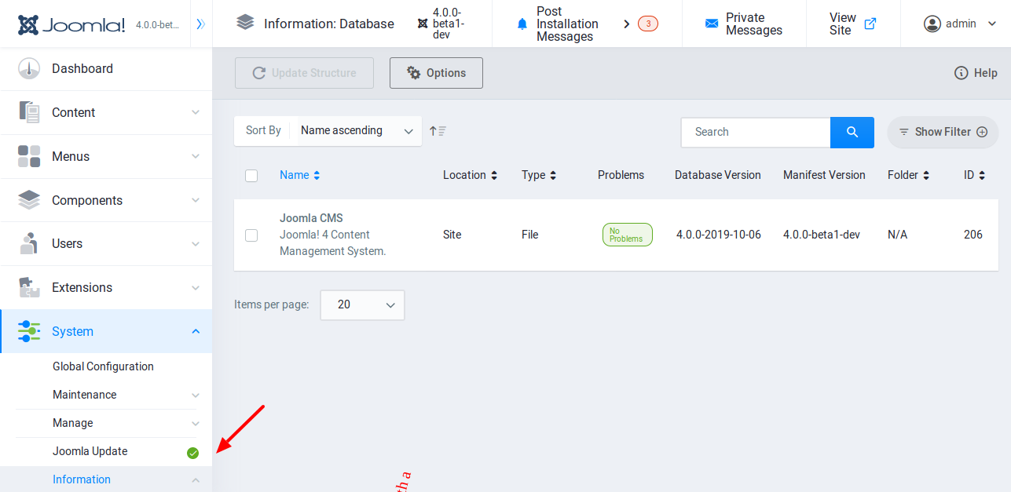Open the Help button
The height and width of the screenshot is (492, 1011).
pos(976,72)
